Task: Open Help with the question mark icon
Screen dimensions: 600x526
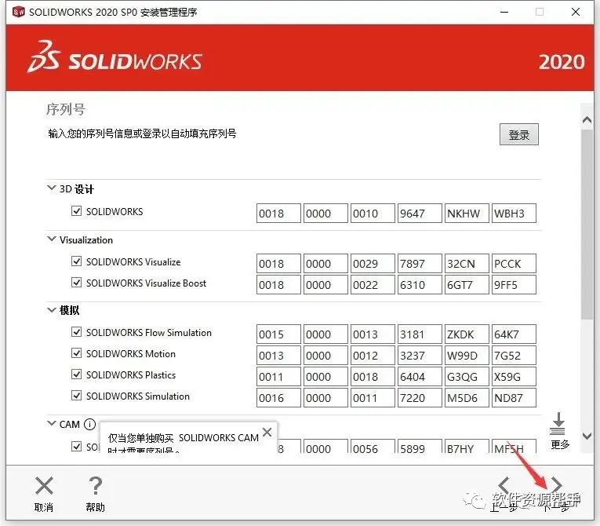Action: 95,486
